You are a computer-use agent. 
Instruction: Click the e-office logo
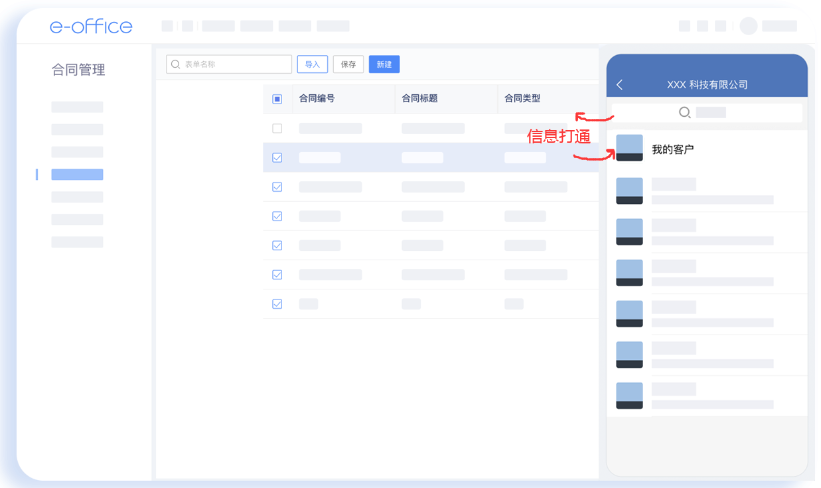[x=91, y=27]
